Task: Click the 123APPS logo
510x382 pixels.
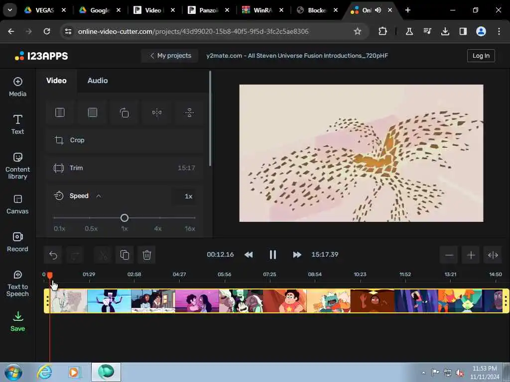Action: pyautogui.click(x=41, y=56)
